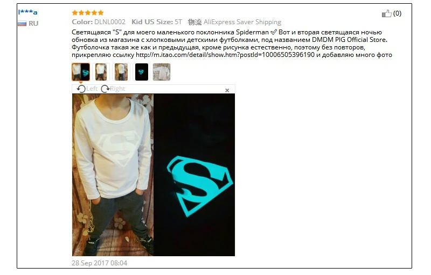Viewport: 431px width, 275px height.
Task: Click the review date 28 Sep 2017
Action: [100, 263]
